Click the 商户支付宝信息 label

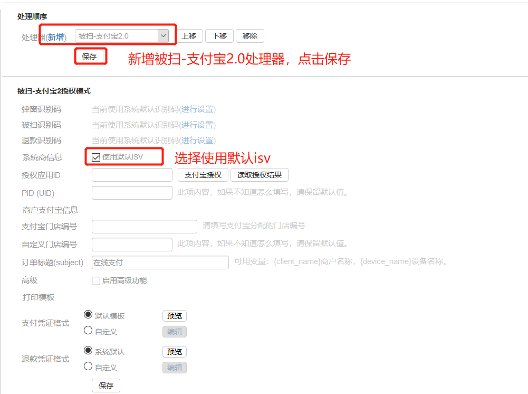point(50,210)
